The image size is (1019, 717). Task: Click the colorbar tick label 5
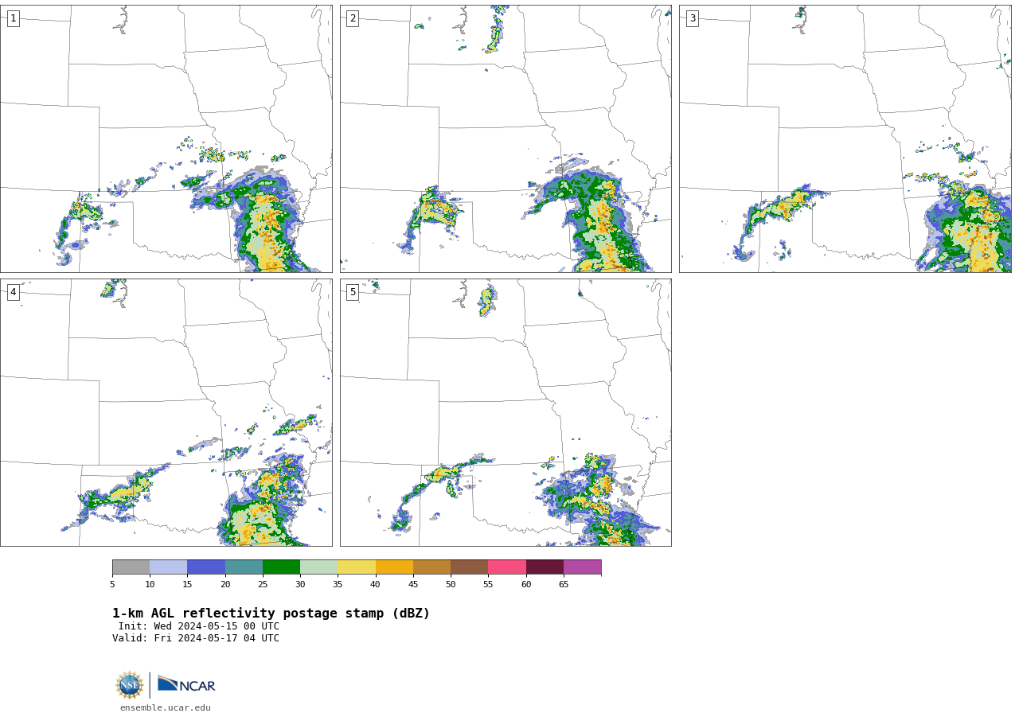coord(112,585)
